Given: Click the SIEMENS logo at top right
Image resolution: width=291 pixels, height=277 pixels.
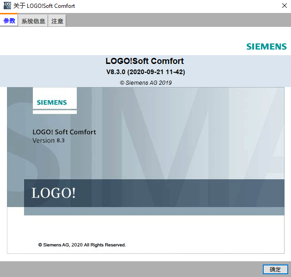Looking at the screenshot, I should [x=266, y=46].
